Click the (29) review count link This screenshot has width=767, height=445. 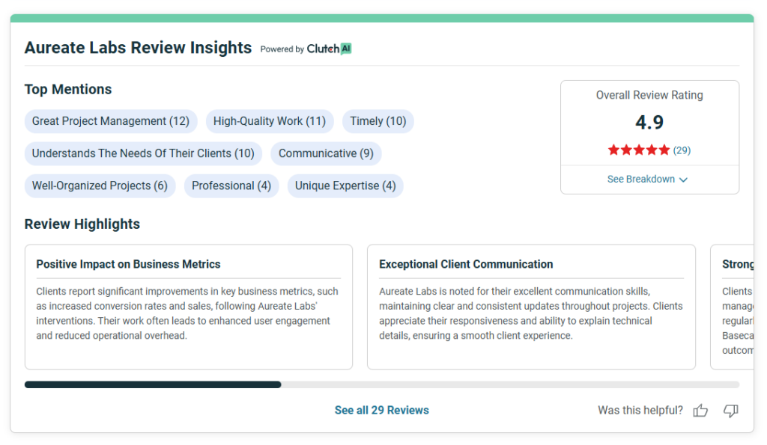point(682,150)
